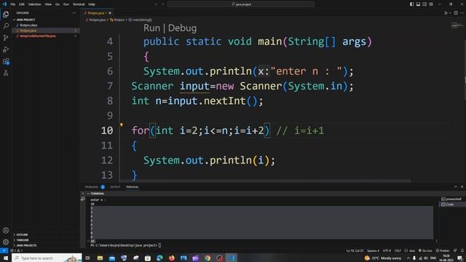466x262 pixels.
Task: Click the Windows taskbar search box
Action: click(47, 258)
